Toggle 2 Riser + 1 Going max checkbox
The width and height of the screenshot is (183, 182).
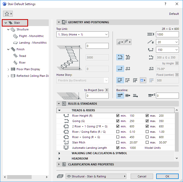[147, 126]
